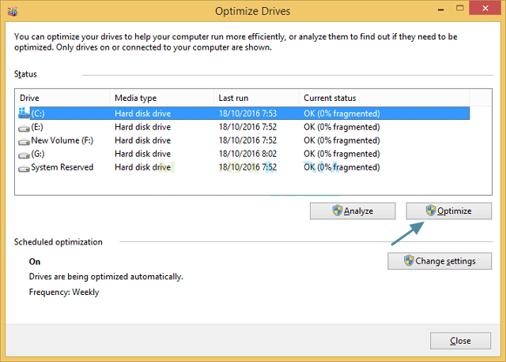The width and height of the screenshot is (506, 362).
Task: Select the (C:) drive row
Action: 243,114
